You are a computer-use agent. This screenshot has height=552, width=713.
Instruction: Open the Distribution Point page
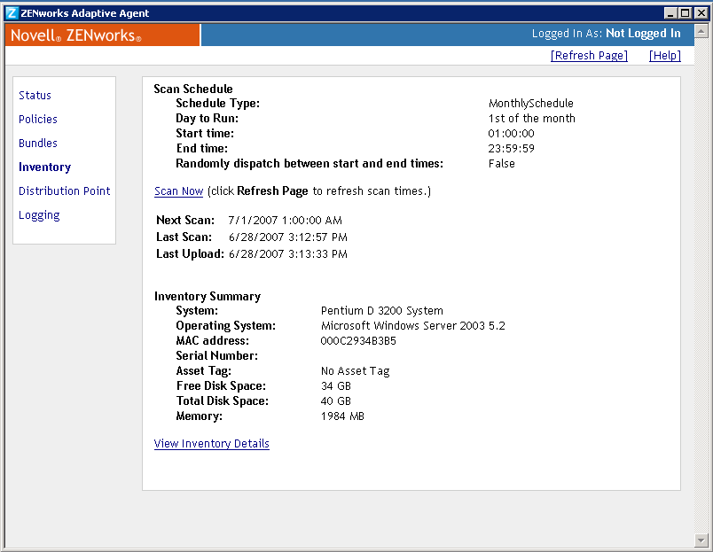click(65, 190)
